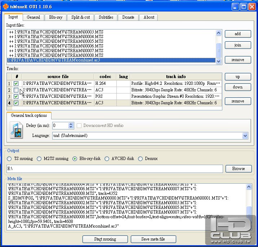Screen dimensions: 258x247
Task: Click track 2 AC3 codec cell
Action: pyautogui.click(x=105, y=90)
